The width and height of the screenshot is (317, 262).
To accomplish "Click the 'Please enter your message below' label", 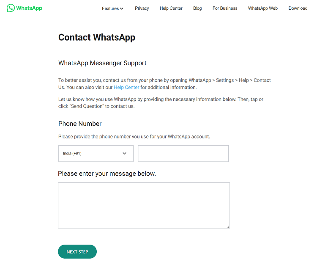I will pos(107,174).
